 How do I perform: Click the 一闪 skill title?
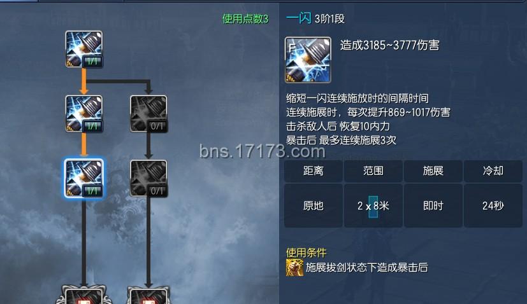[299, 18]
